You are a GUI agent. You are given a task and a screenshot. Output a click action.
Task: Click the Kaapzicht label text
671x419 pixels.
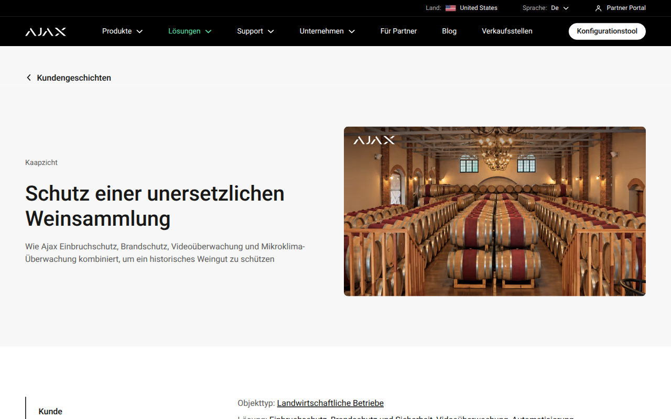(41, 162)
